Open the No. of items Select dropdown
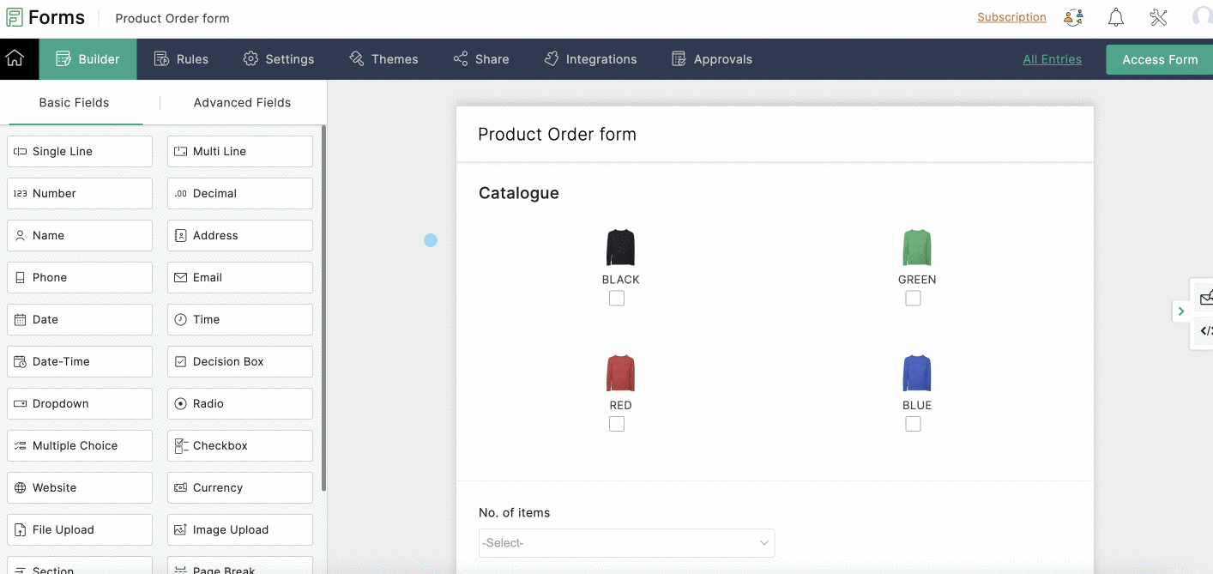The image size is (1213, 574). (x=626, y=542)
